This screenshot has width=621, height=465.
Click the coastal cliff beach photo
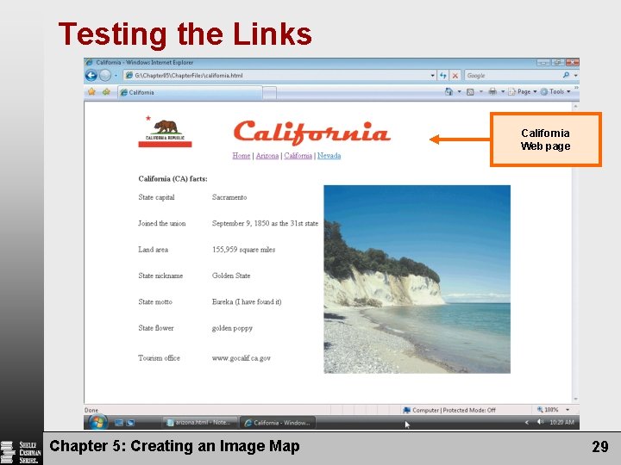pos(417,279)
